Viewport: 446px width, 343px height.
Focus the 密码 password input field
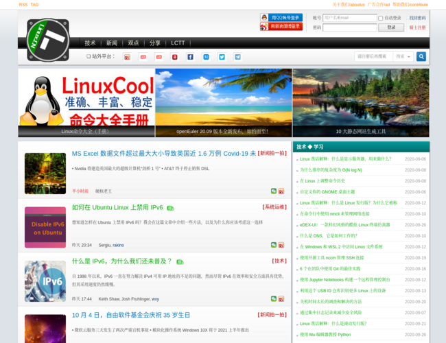[x=350, y=27]
